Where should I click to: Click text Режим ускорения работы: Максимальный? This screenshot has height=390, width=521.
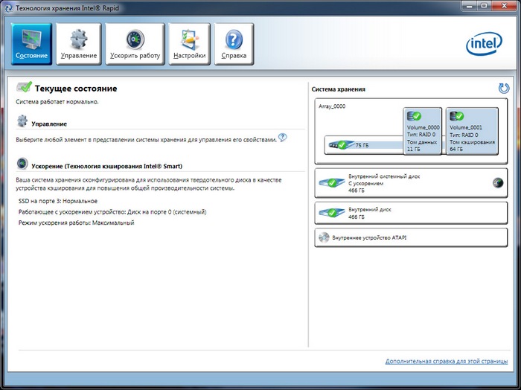(x=76, y=223)
